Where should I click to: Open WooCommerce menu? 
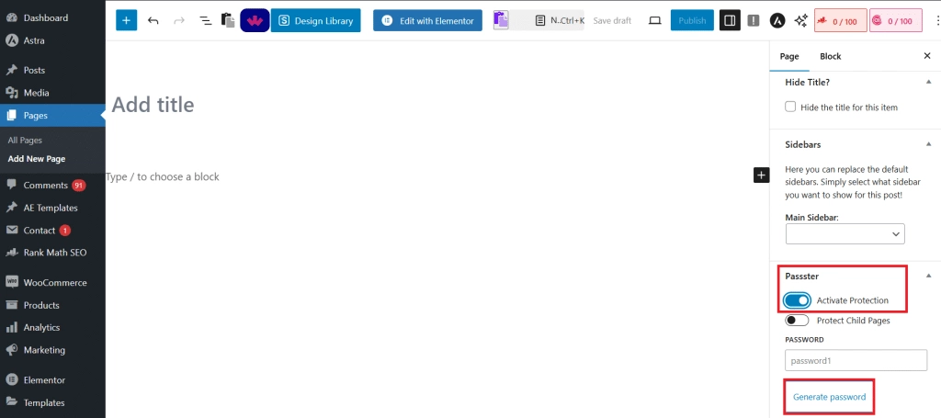[x=52, y=282]
